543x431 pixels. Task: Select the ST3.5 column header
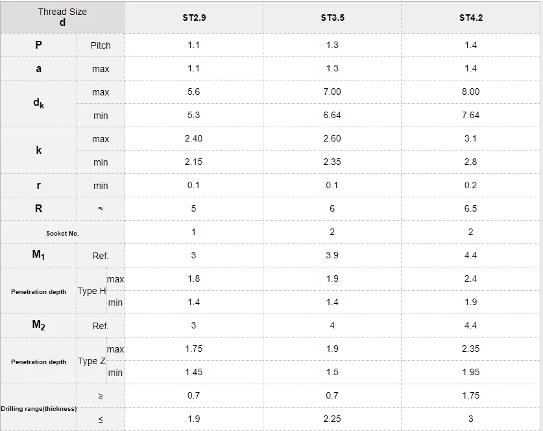(332, 18)
